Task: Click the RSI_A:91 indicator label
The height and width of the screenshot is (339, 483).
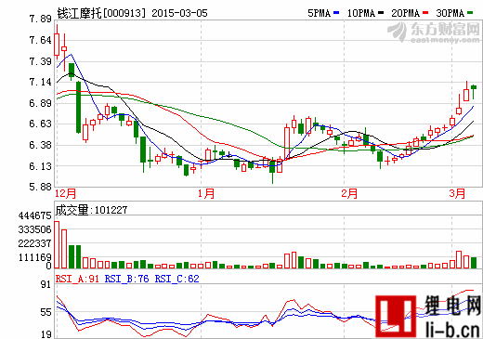Action: tap(77, 279)
